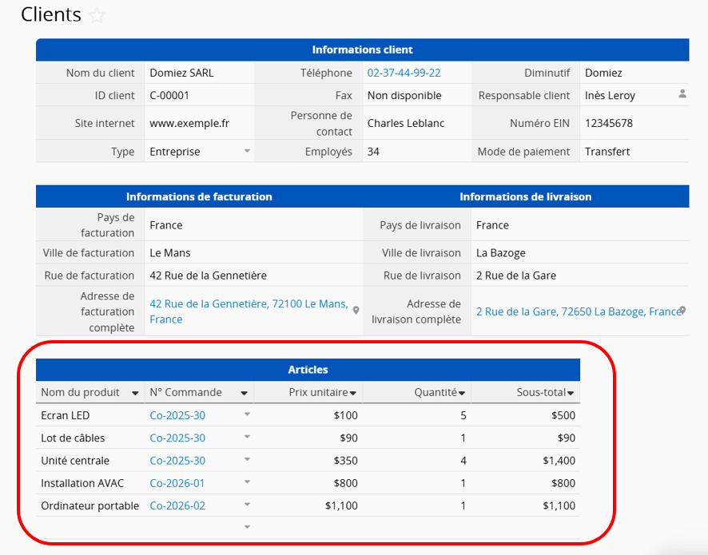The image size is (708, 555).
Task: Open the Prix unitaire column sort arrow
Action: [353, 393]
